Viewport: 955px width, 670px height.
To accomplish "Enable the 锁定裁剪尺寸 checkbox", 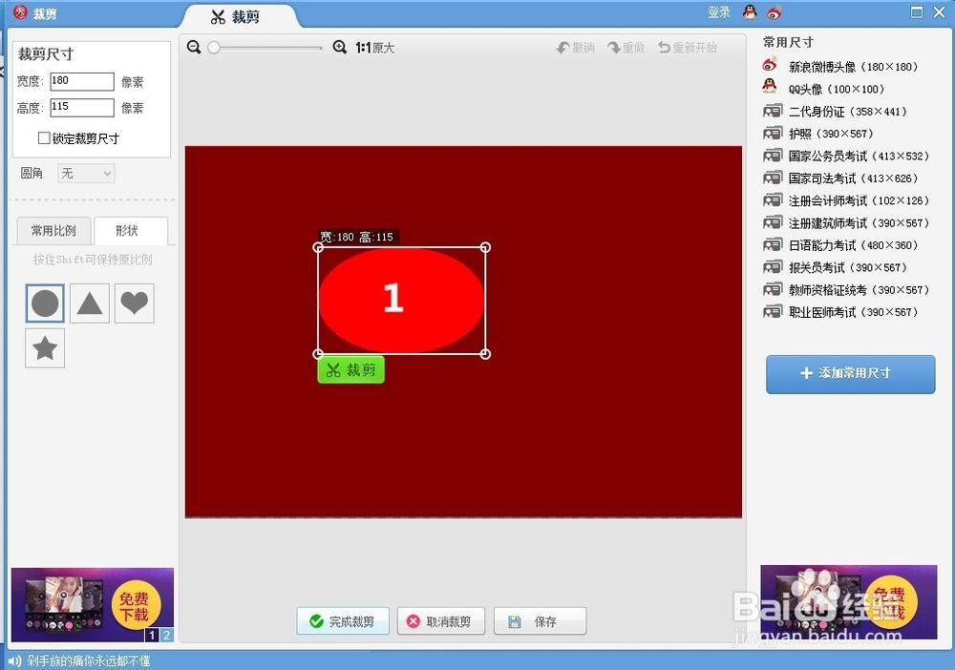I will [43, 139].
